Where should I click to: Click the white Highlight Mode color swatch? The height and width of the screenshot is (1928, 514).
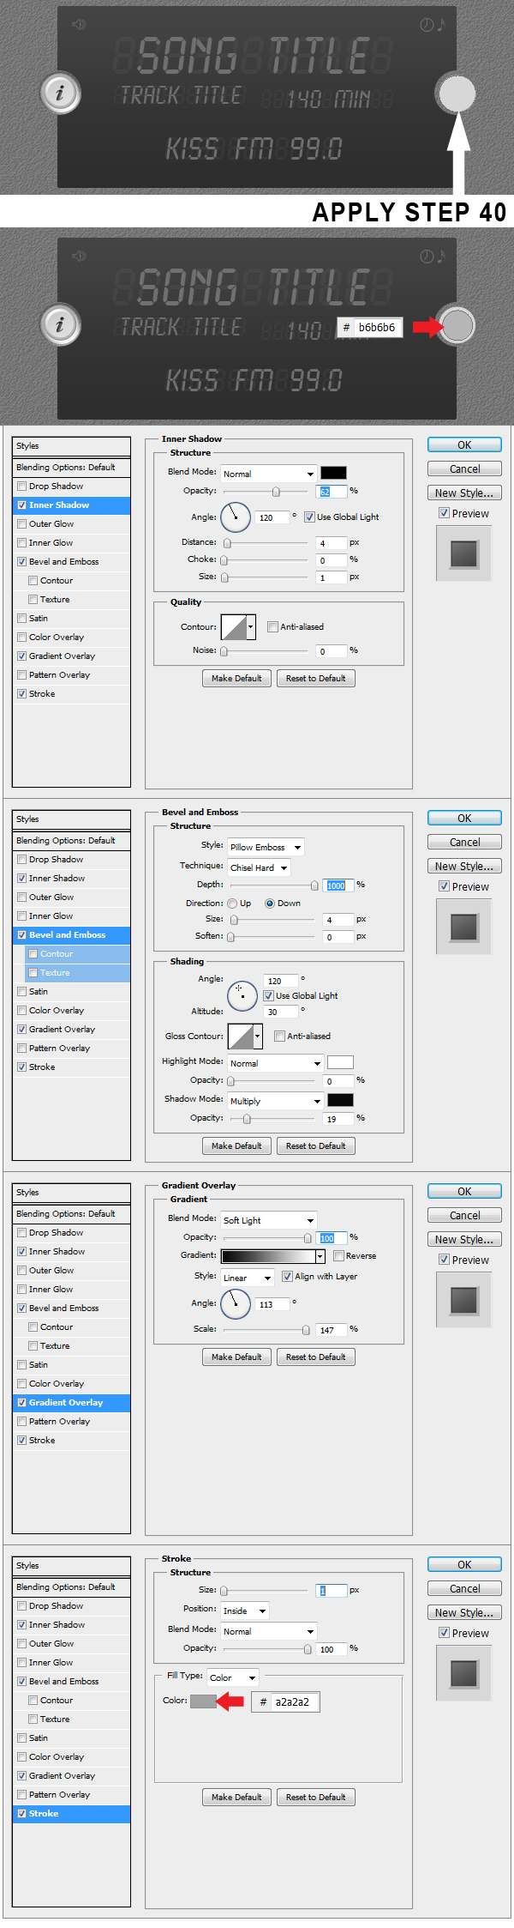point(340,1062)
